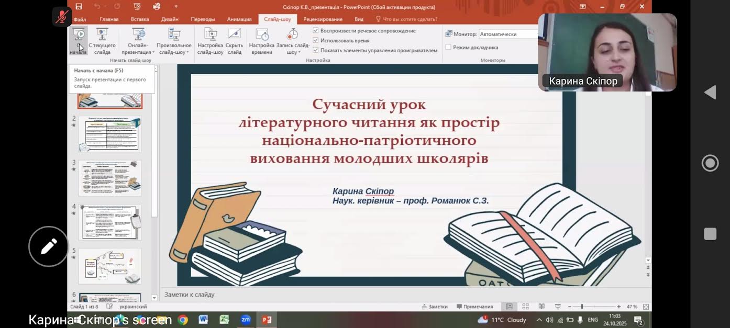The height and width of the screenshot is (328, 730).
Task: Enable Режим докладчика checkbox
Action: 448,47
